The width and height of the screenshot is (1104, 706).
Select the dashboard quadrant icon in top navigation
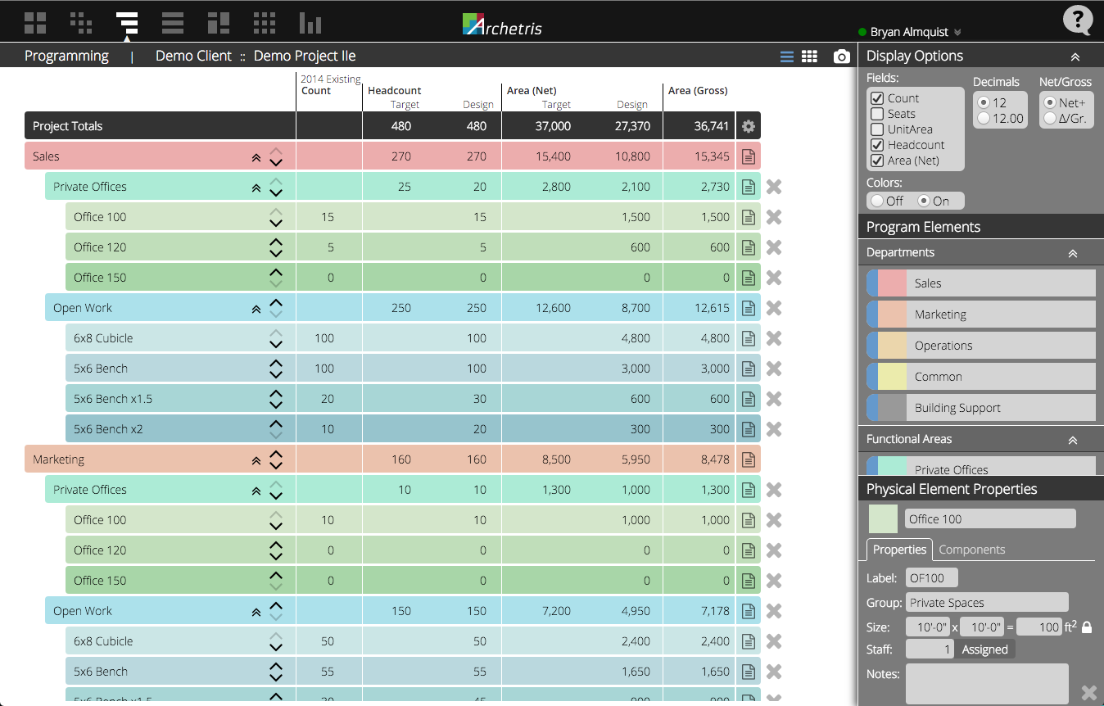click(x=35, y=22)
